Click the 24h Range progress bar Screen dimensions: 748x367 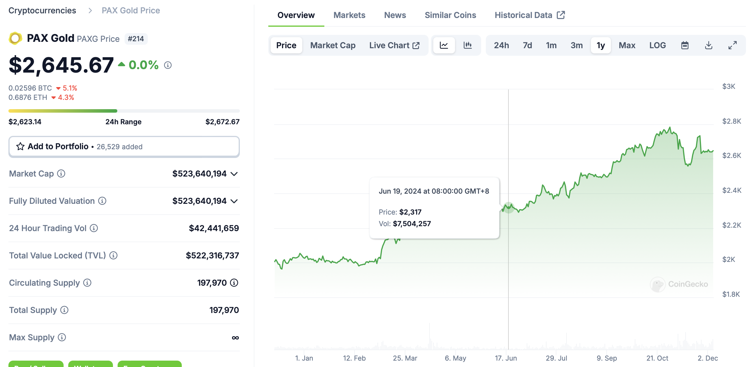pos(124,111)
